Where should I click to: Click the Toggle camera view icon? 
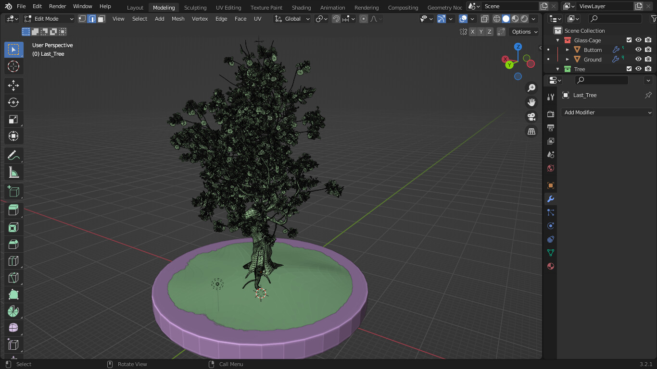tap(531, 117)
